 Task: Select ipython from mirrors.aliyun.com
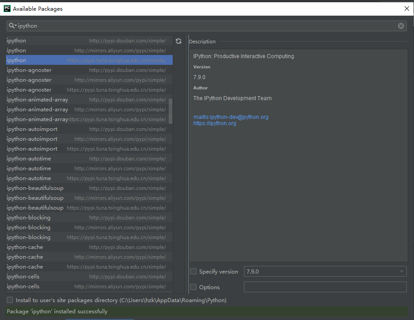click(x=89, y=51)
